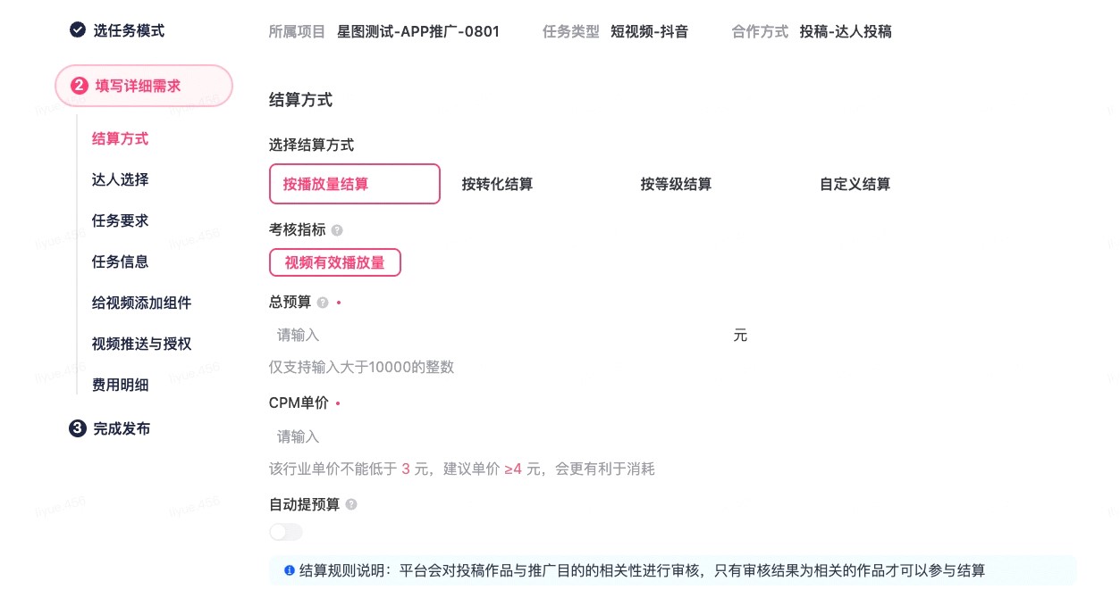Open 视频推送与授权 in sidebar
1120x606 pixels.
142,344
